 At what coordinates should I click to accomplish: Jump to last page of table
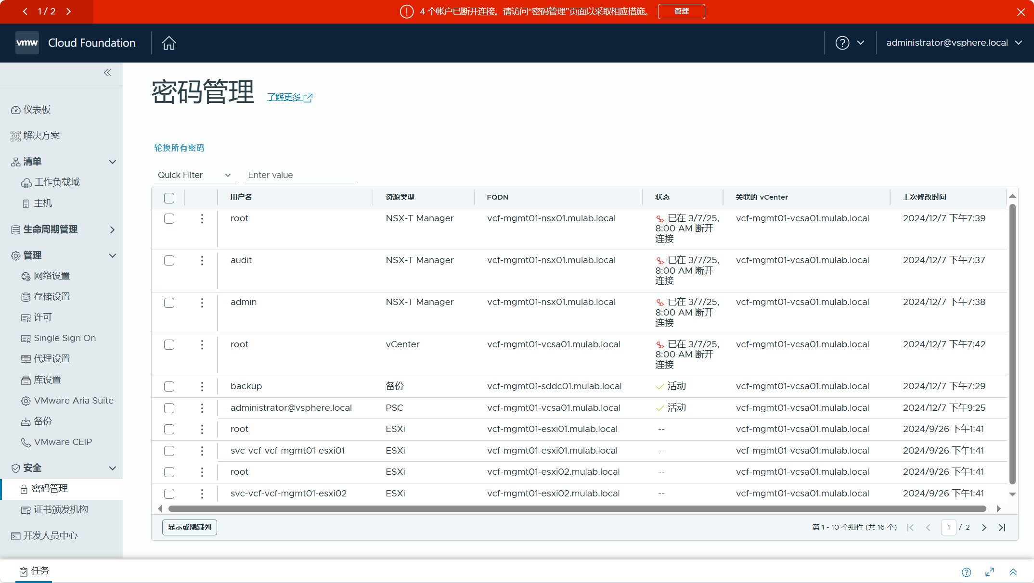tap(1002, 528)
